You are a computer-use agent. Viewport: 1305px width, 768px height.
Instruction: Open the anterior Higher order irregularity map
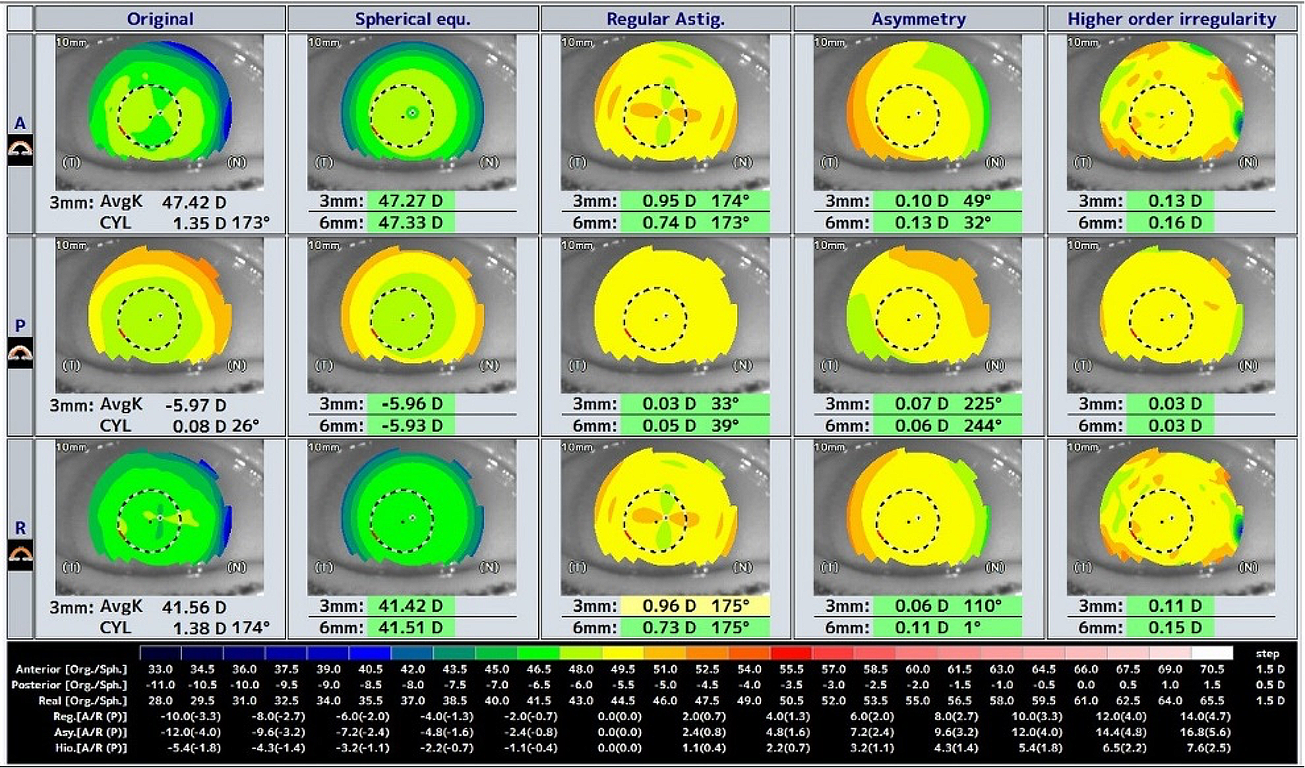click(1171, 113)
